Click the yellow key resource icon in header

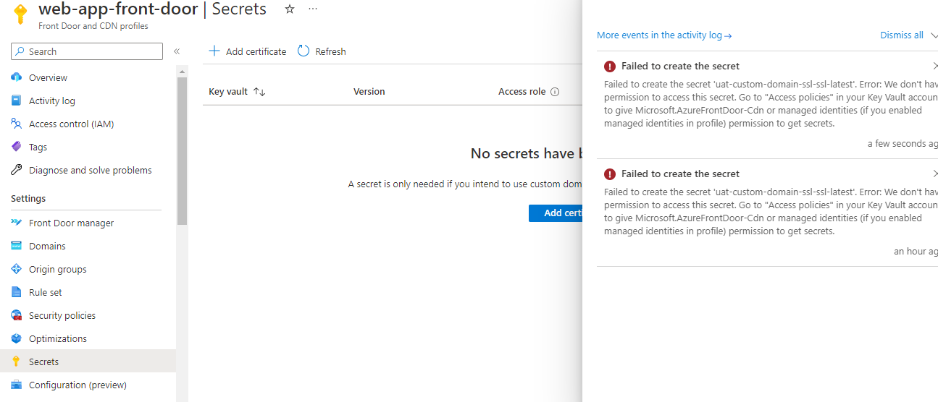[x=20, y=14]
